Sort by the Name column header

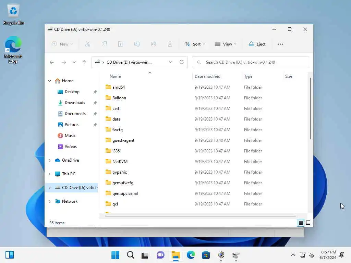point(115,76)
